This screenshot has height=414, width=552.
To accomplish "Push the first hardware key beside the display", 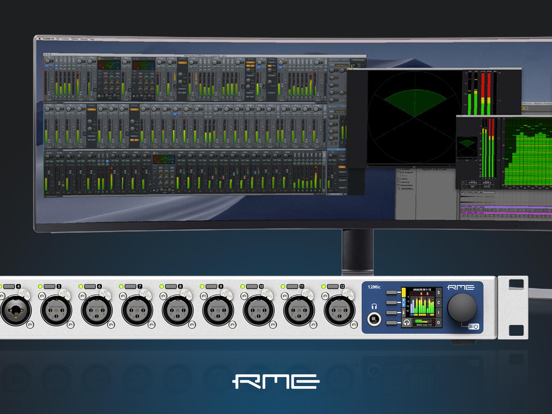I will click(391, 293).
